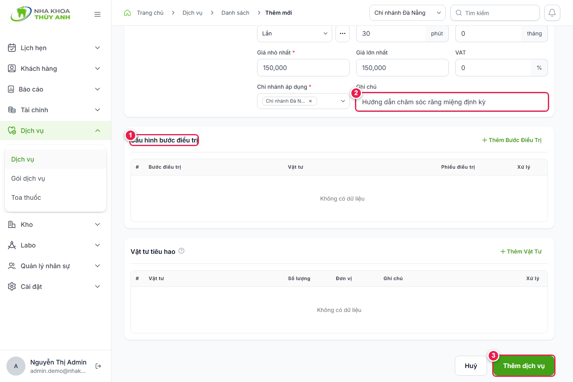Open the Lần unit dropdown
This screenshot has height=382, width=573.
[294, 33]
